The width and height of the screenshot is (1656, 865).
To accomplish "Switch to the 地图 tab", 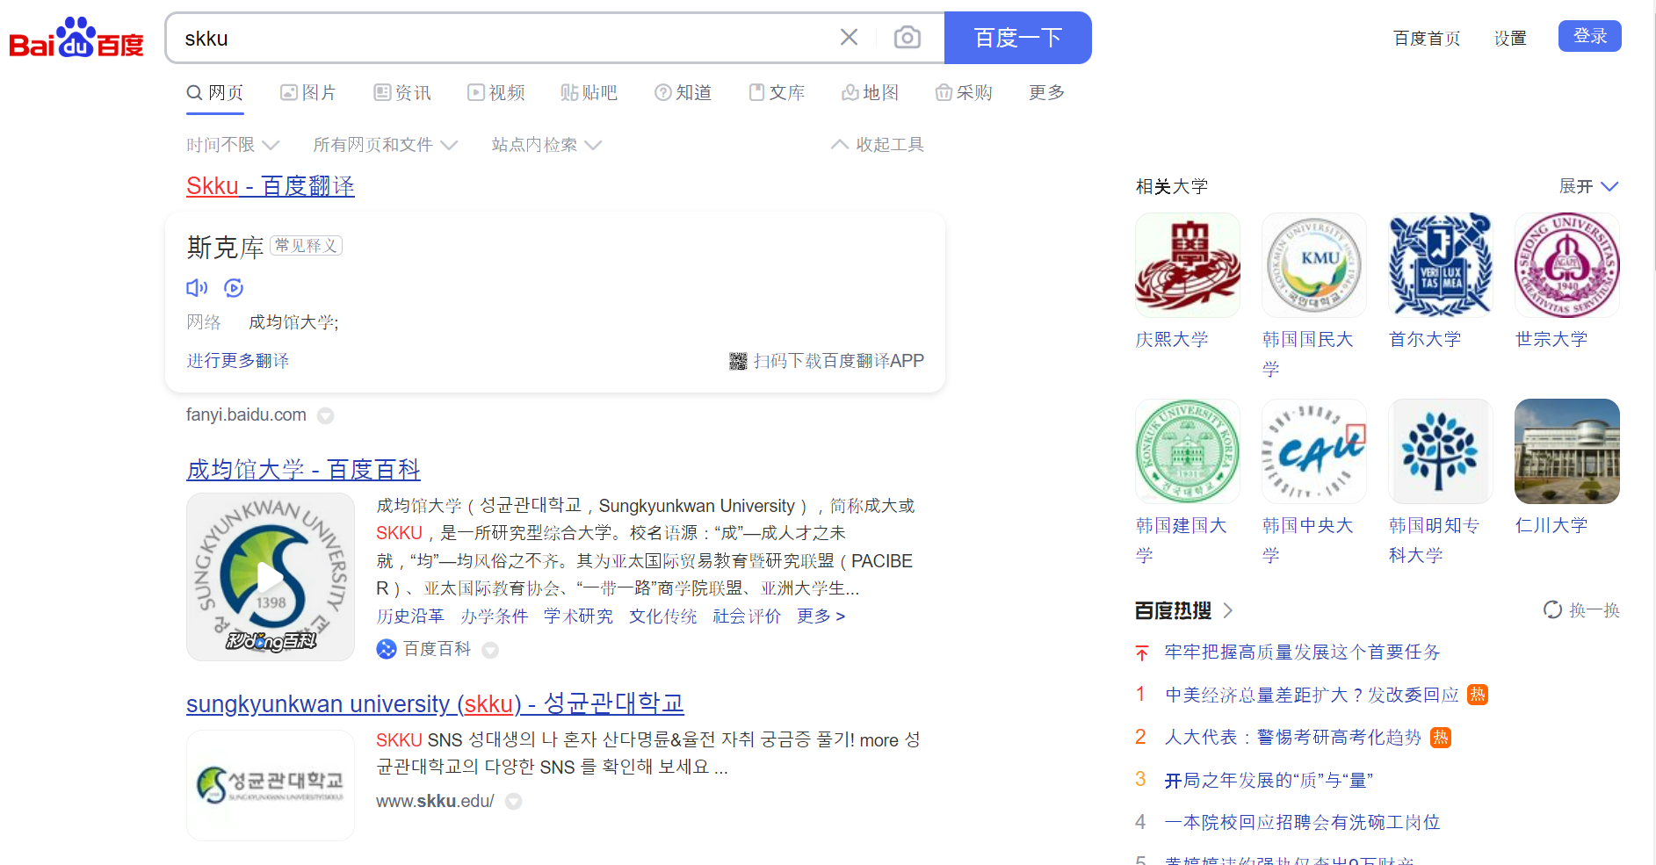I will click(871, 92).
